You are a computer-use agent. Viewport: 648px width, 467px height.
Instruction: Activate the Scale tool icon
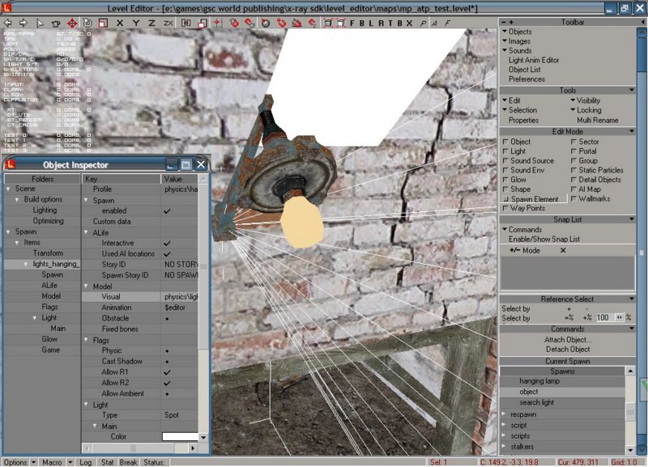coord(104,23)
